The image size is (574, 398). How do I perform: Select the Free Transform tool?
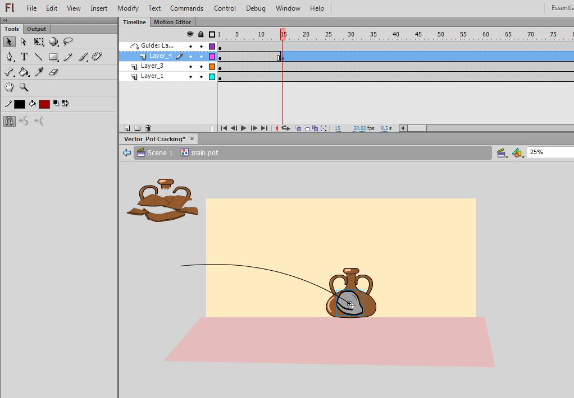click(39, 42)
